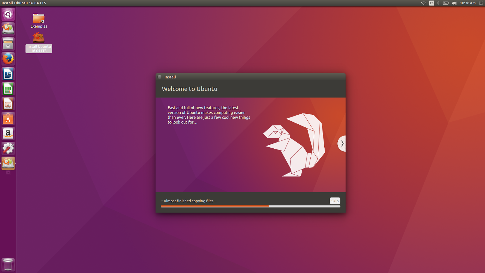The width and height of the screenshot is (485, 273).
Task: Click 'Install Ubuntu 16.04 LTS' title in top panel
Action: [x=24, y=3]
